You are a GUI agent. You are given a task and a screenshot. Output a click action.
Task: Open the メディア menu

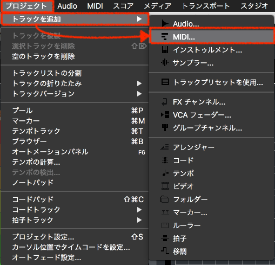(x=158, y=6)
